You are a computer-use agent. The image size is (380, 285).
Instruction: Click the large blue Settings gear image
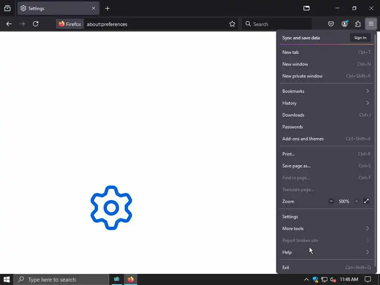pos(111,208)
